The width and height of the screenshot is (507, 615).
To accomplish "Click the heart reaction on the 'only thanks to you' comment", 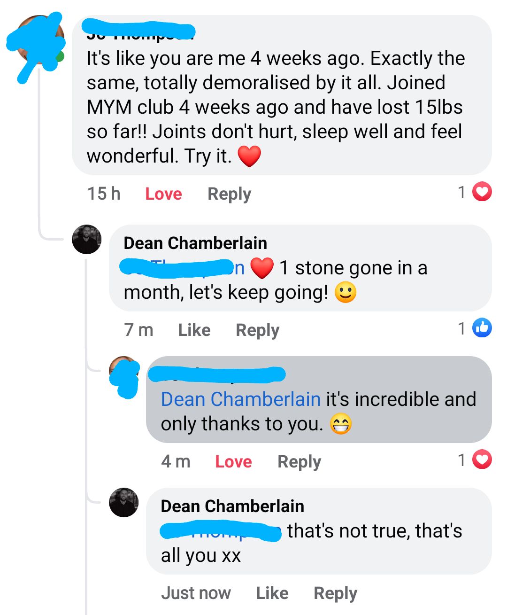I will 482,459.
